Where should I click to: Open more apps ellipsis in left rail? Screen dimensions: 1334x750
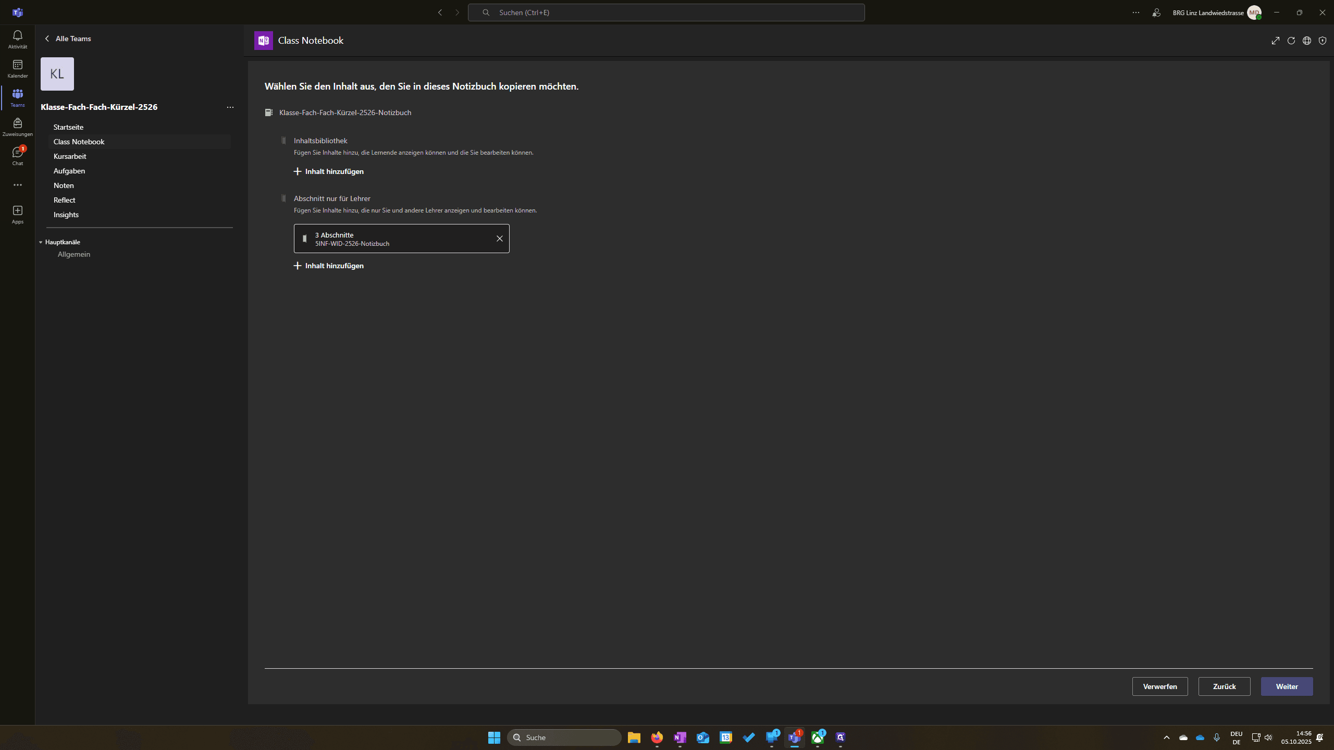(17, 185)
